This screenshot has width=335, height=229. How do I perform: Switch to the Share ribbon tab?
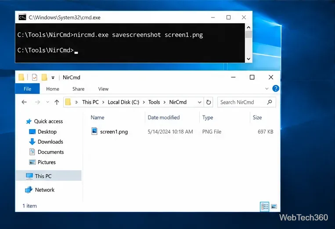(x=79, y=89)
